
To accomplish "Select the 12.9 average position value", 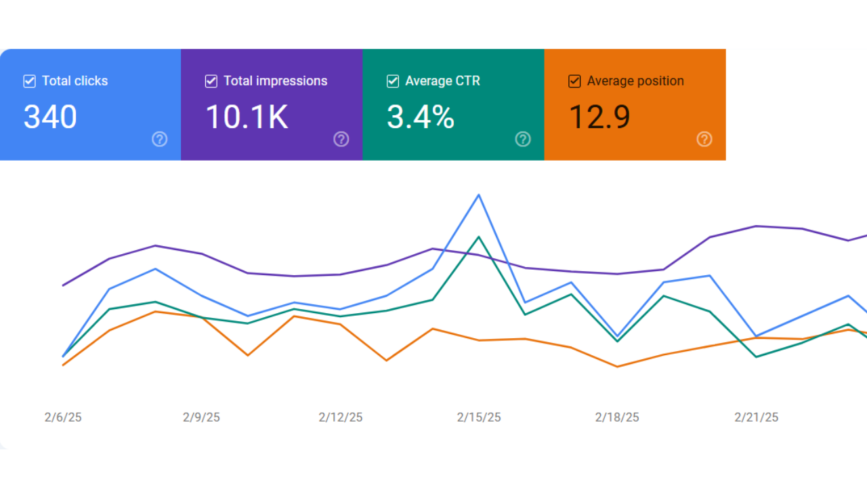I will click(599, 117).
